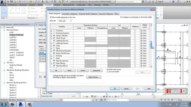The image size is (191, 107).
Task: Click the favorites star icon in title bar
Action: (153, 1)
